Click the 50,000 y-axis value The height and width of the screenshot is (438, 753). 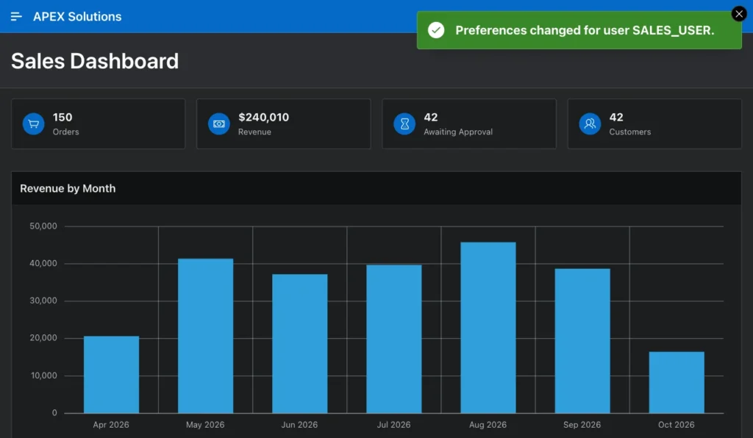click(43, 226)
